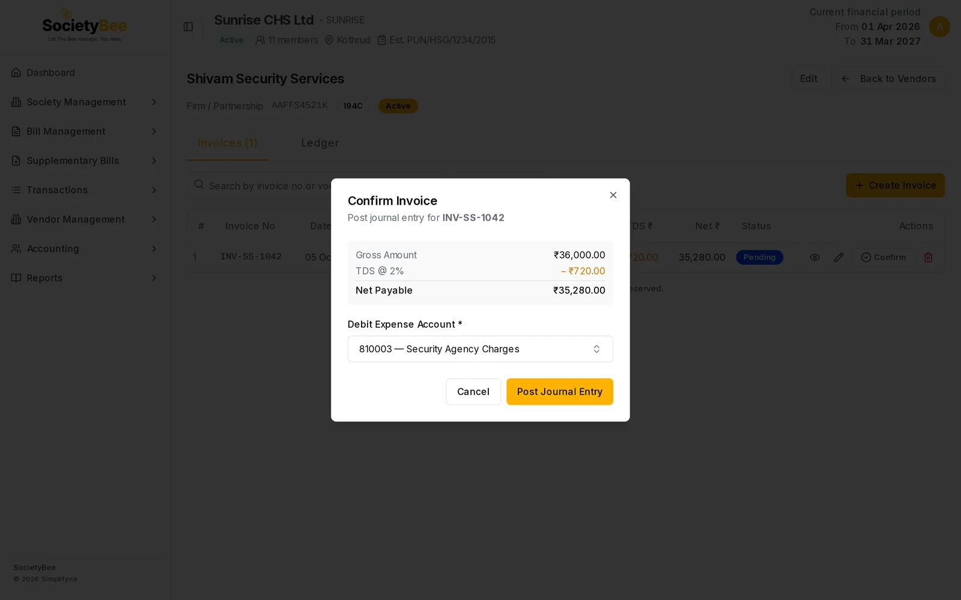Click the PAN AAFFS4521K text
Screen dimensions: 961x600
pos(299,105)
